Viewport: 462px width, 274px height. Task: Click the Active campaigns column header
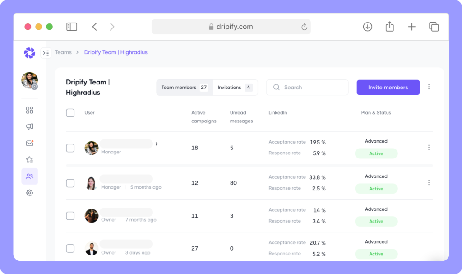(204, 117)
